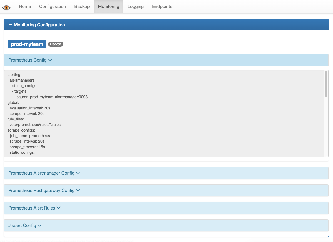
Task: Click the config textarea scrollbar thumb
Action: click(x=326, y=84)
